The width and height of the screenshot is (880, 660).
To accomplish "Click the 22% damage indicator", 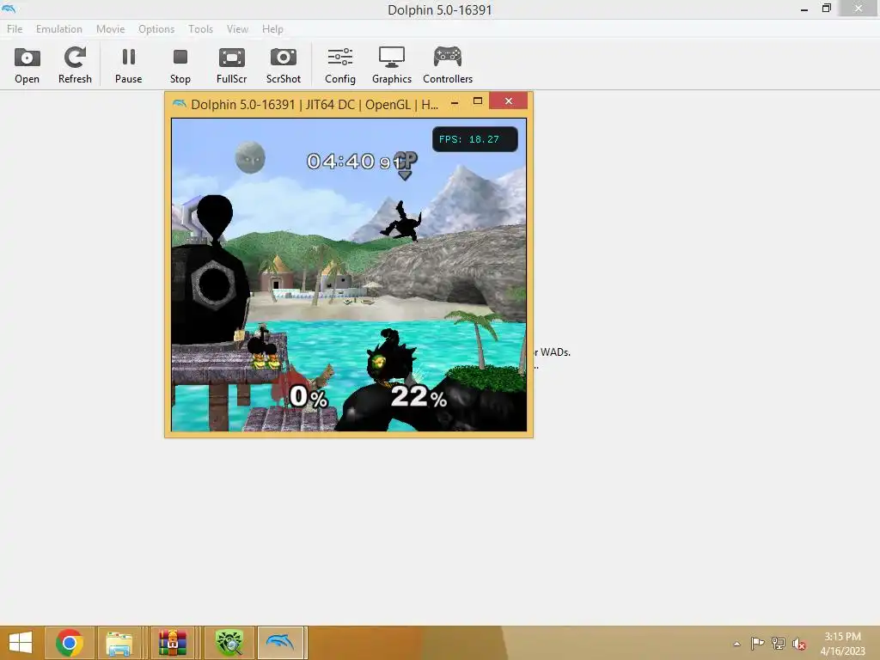I will (x=419, y=397).
